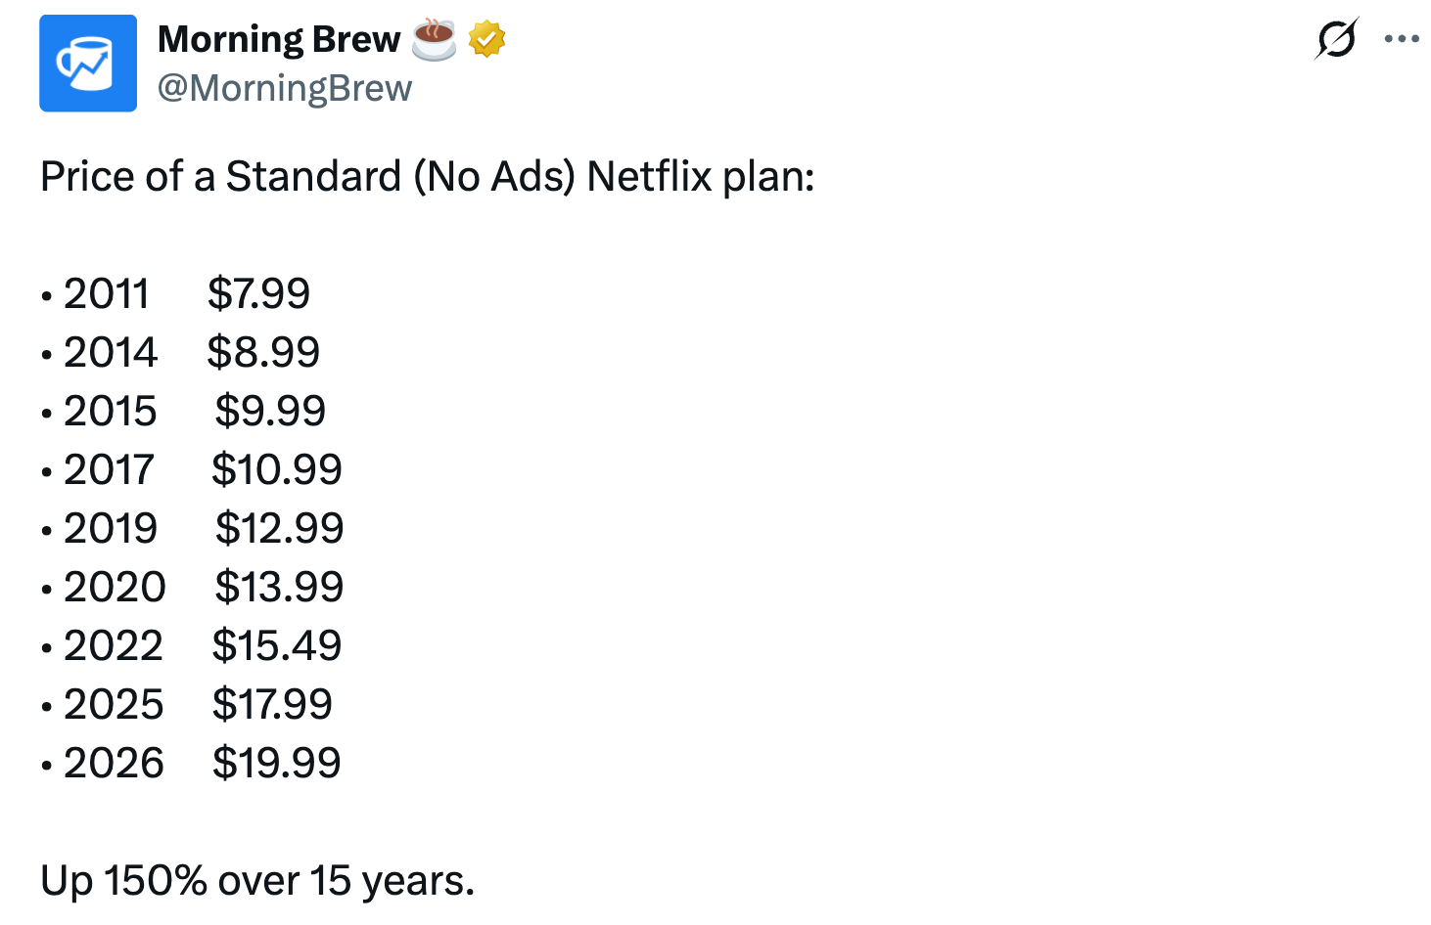Click the 2014 $8.99 line
Image resolution: width=1431 pixels, height=925 pixels.
181,352
